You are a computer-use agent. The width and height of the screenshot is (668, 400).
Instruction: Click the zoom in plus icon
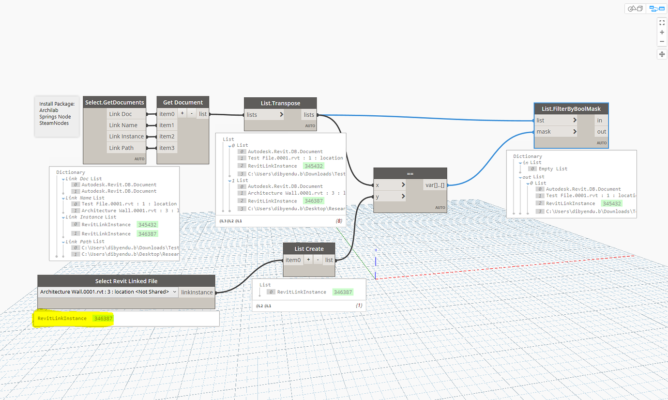coord(662,32)
